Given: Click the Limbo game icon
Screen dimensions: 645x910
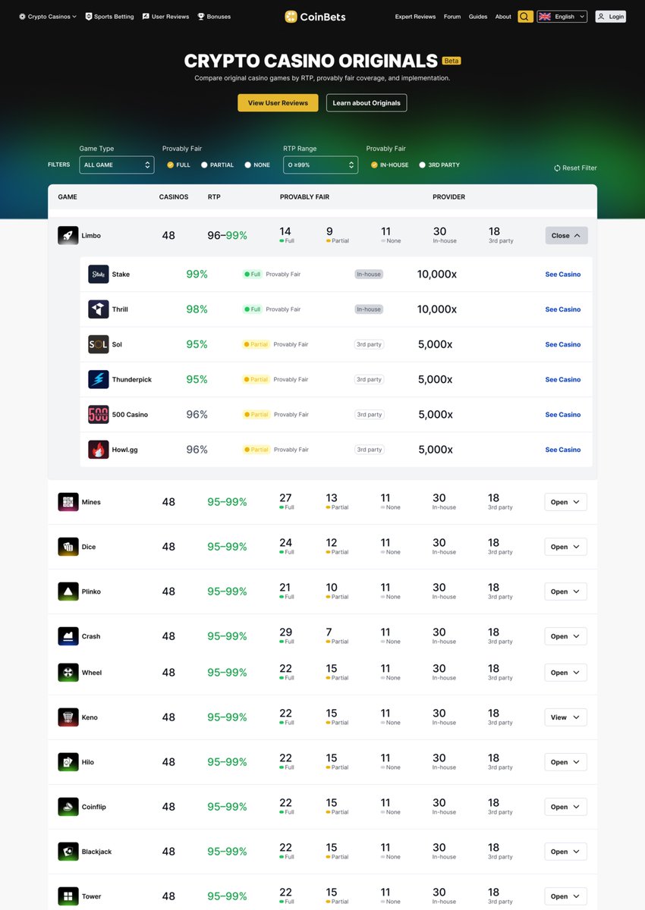Looking at the screenshot, I should (68, 235).
